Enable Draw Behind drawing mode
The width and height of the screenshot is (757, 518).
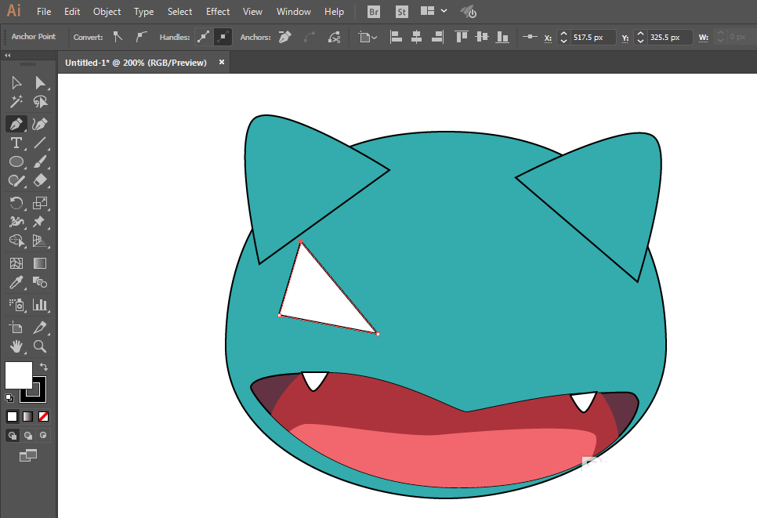[x=28, y=435]
